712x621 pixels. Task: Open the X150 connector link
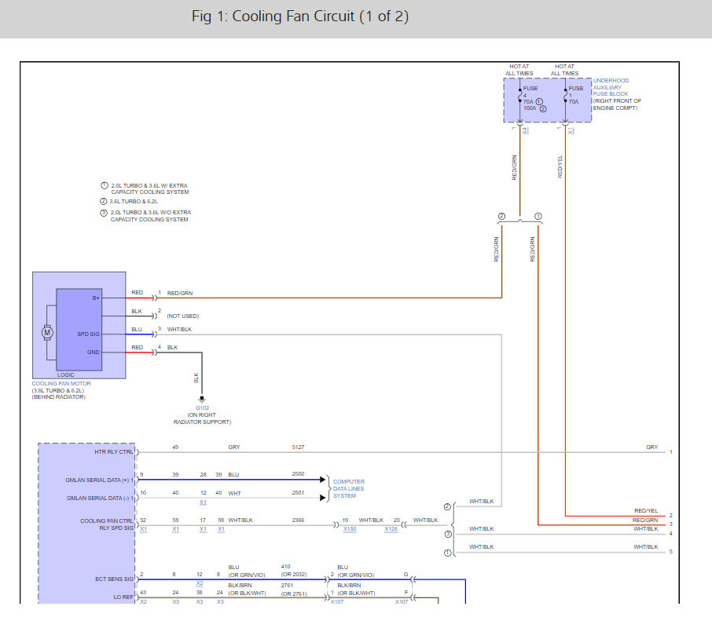pos(350,529)
